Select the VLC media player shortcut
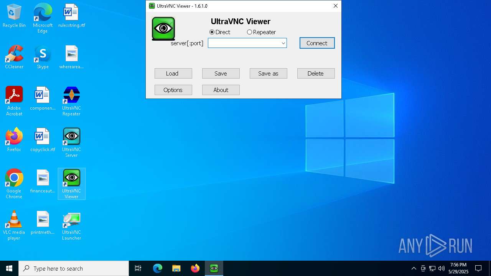 pos(14,225)
